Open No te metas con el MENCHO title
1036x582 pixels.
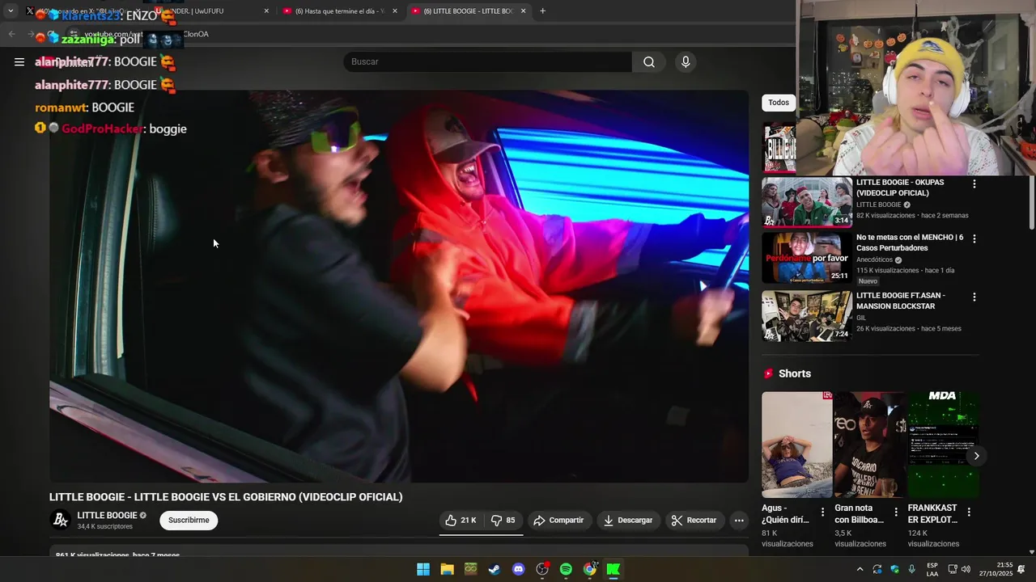910,242
